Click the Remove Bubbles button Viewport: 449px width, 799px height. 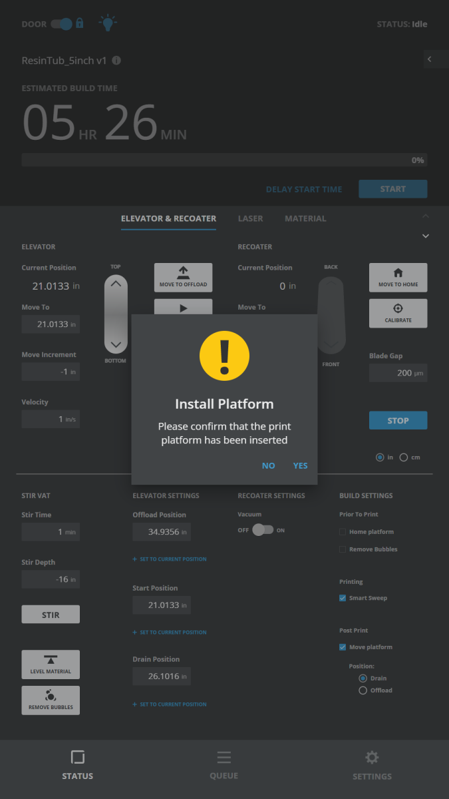coord(51,700)
